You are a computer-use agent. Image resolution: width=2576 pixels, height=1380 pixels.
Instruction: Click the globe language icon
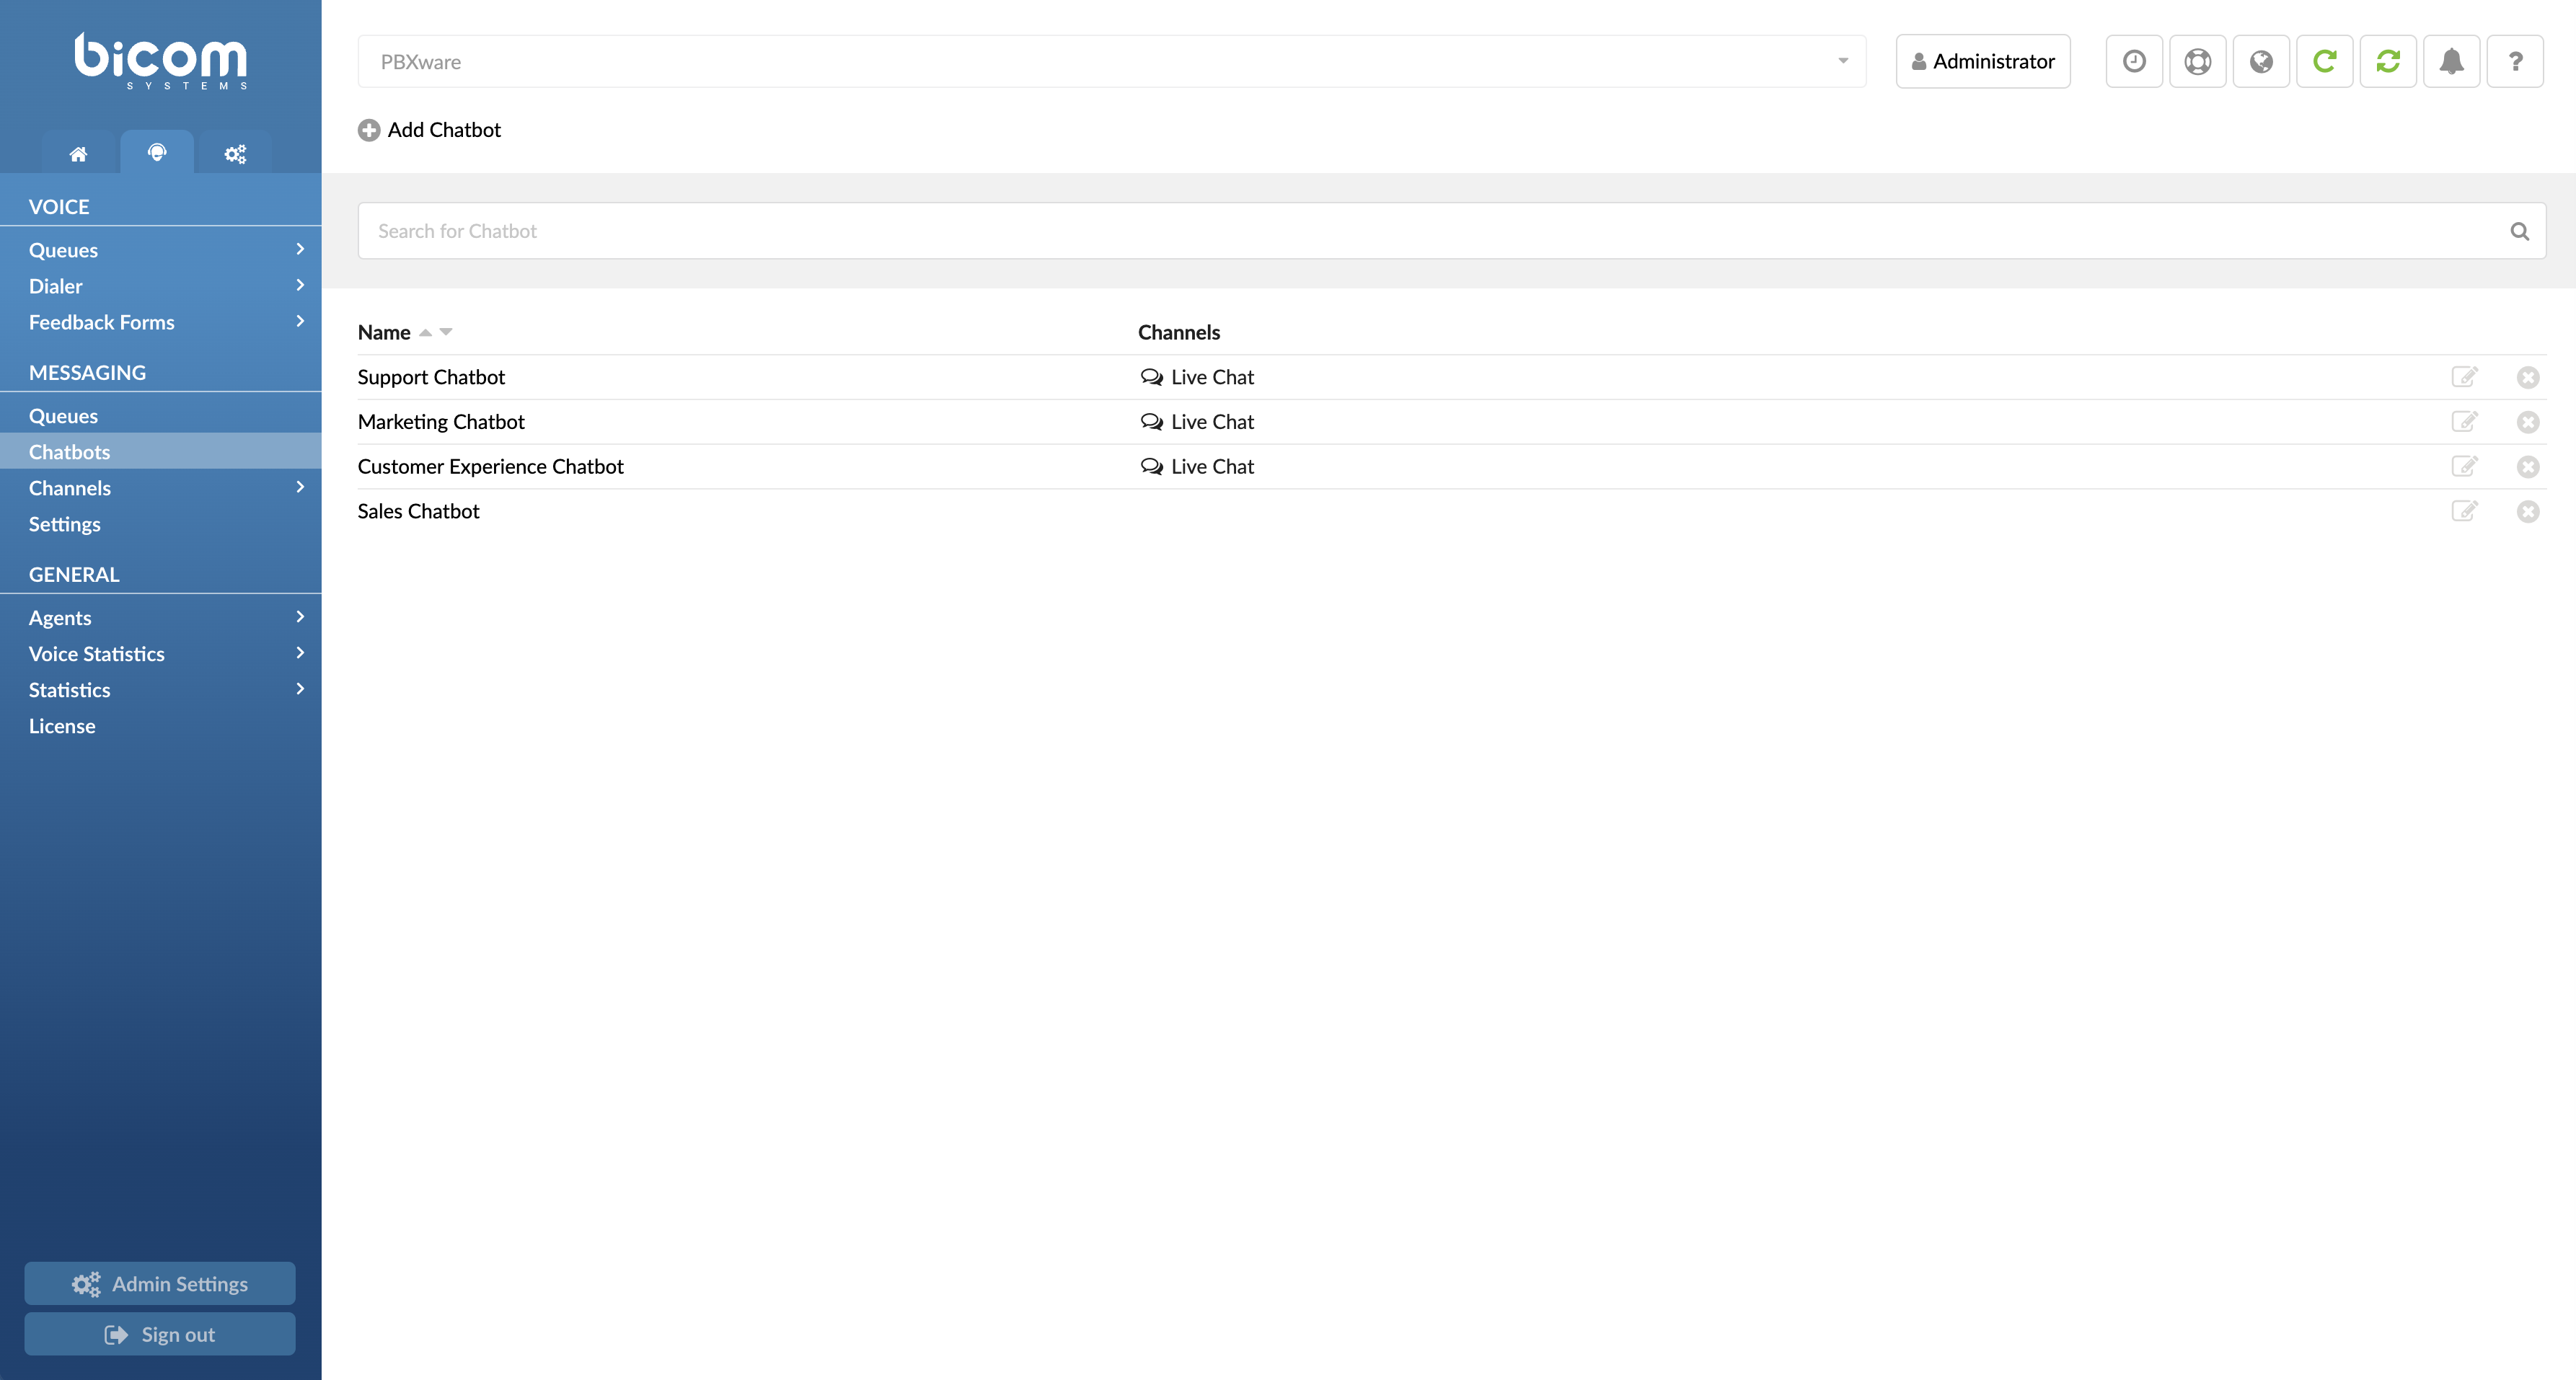(x=2261, y=62)
